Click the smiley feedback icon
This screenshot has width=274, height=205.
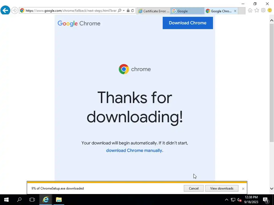click(x=270, y=10)
